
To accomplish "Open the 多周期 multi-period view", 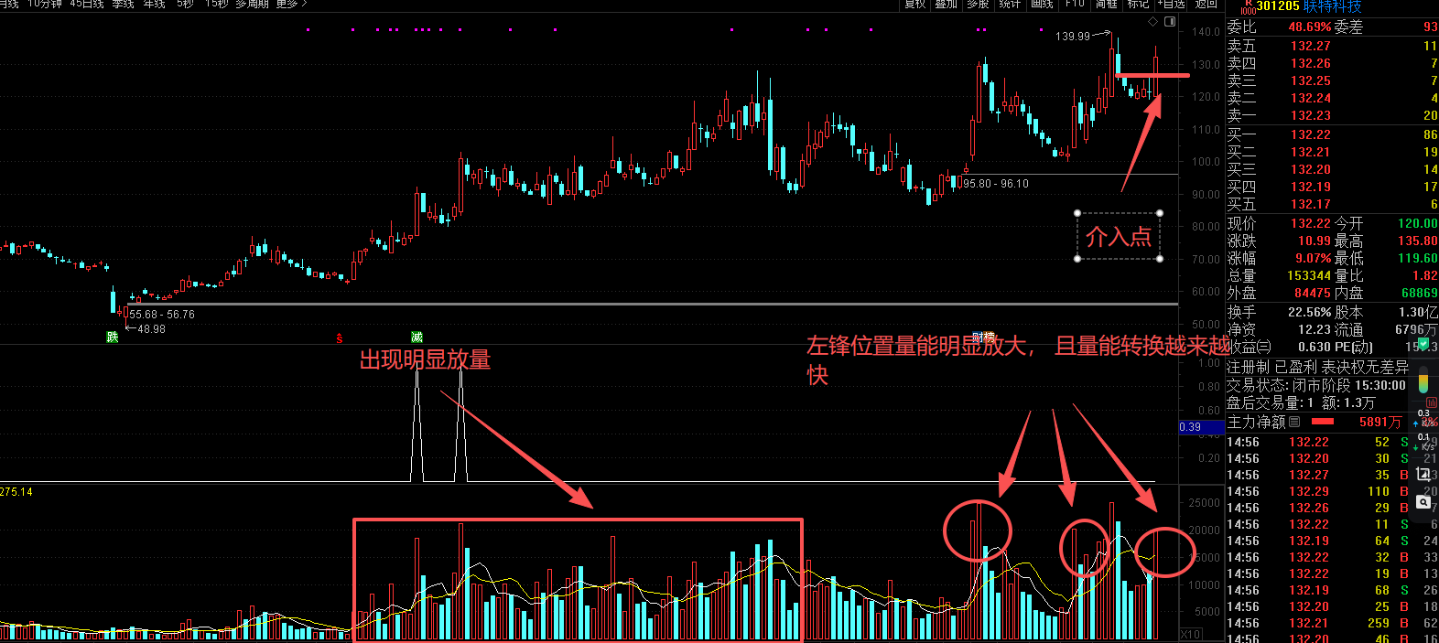I will (x=252, y=5).
